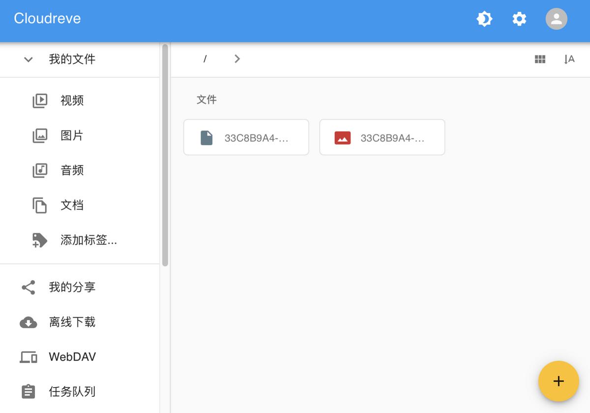Open the account avatar menu
The image size is (590, 413).
coord(556,20)
